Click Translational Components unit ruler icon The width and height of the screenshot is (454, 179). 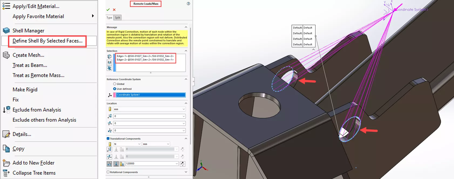coord(110,144)
